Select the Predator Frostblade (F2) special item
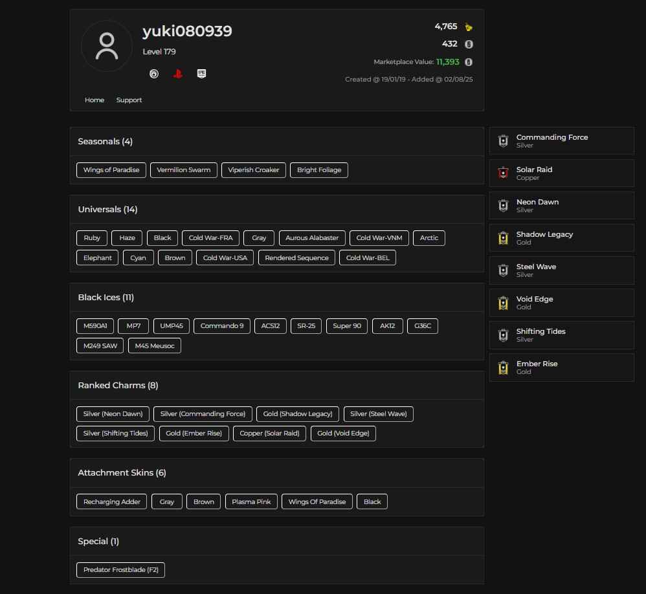This screenshot has height=594, width=646. [x=120, y=570]
